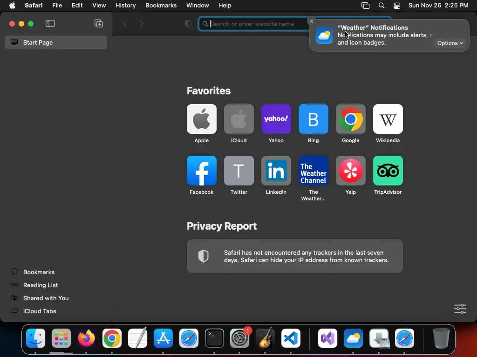Open Stage Manager windows icon in menu bar
This screenshot has width=477, height=357.
point(365,6)
